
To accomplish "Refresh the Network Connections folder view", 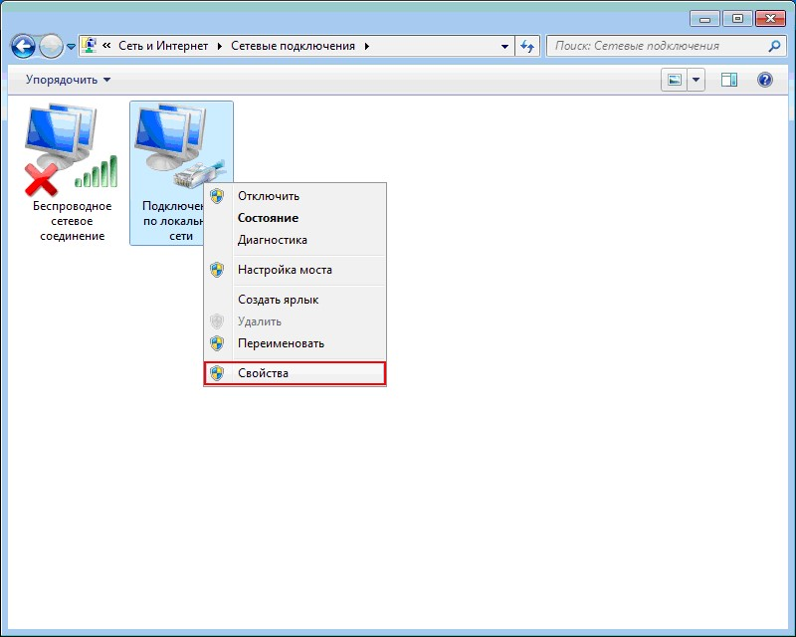I will [x=527, y=46].
